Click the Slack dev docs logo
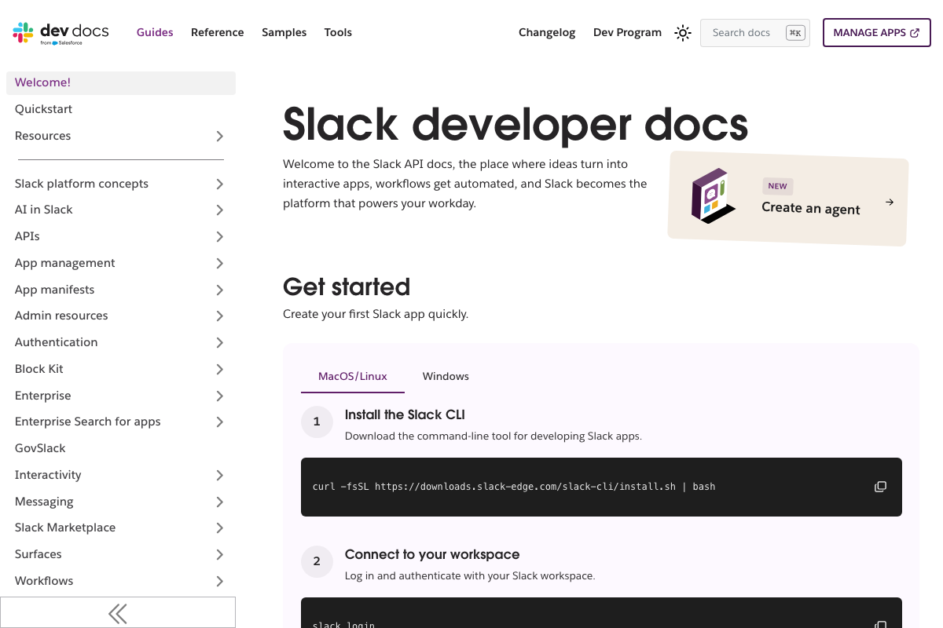The image size is (943, 628). click(x=61, y=32)
